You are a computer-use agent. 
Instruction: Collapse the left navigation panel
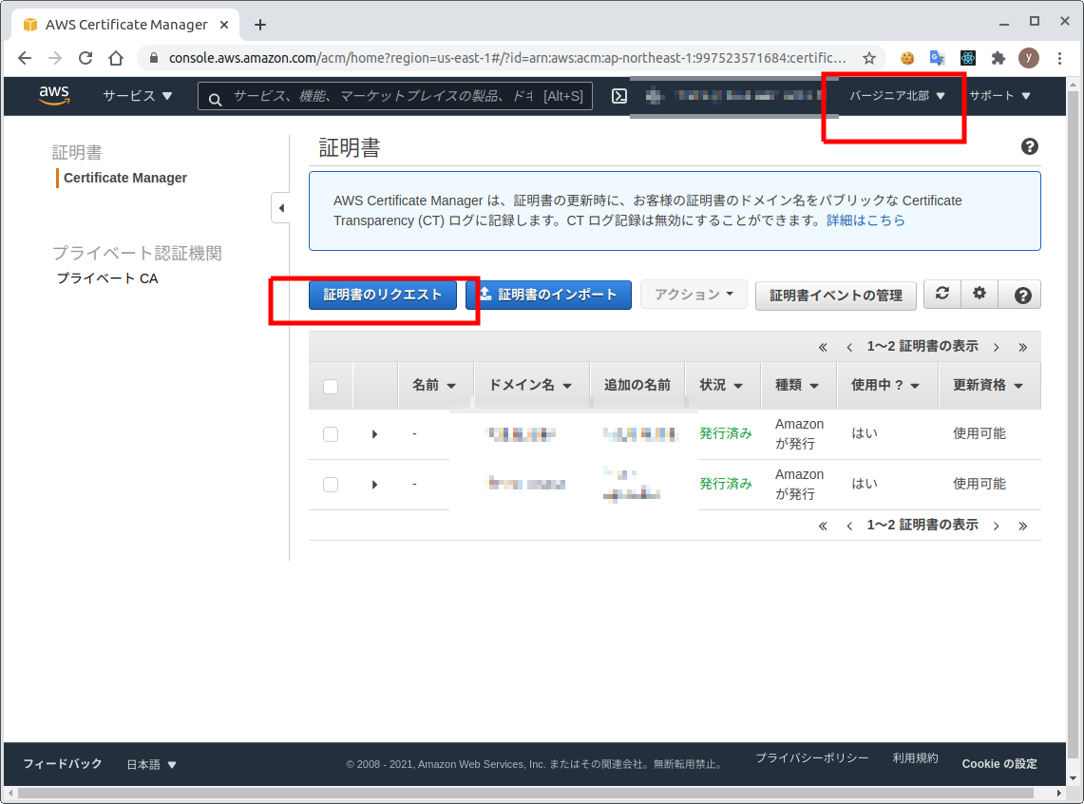[280, 208]
